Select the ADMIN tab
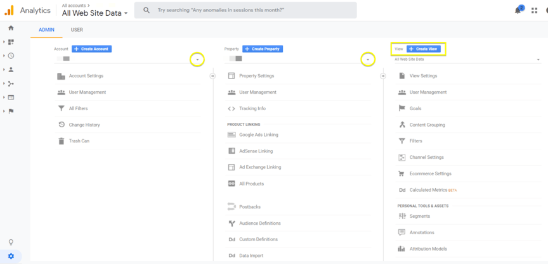 pyautogui.click(x=46, y=30)
